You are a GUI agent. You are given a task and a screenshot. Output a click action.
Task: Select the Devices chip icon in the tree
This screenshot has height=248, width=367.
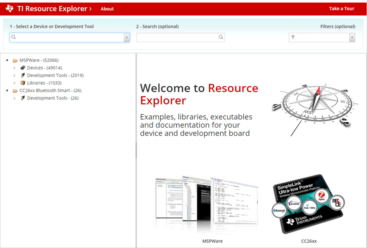tap(23, 68)
